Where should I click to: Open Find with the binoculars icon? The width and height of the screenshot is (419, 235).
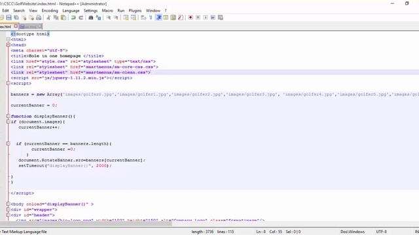tap(90, 18)
